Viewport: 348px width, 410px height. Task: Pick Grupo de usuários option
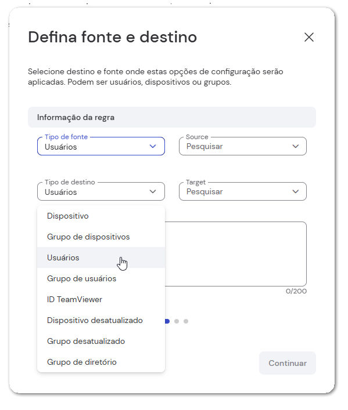(x=101, y=278)
